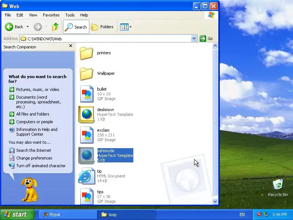The width and height of the screenshot is (293, 220).
Task: Click Turn off animated character
Action: click(x=41, y=166)
